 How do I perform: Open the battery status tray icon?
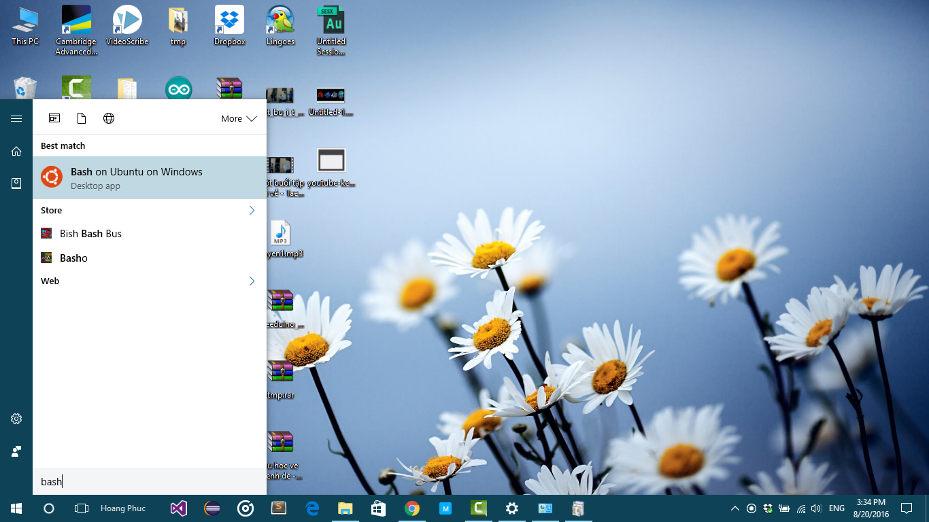tap(784, 508)
